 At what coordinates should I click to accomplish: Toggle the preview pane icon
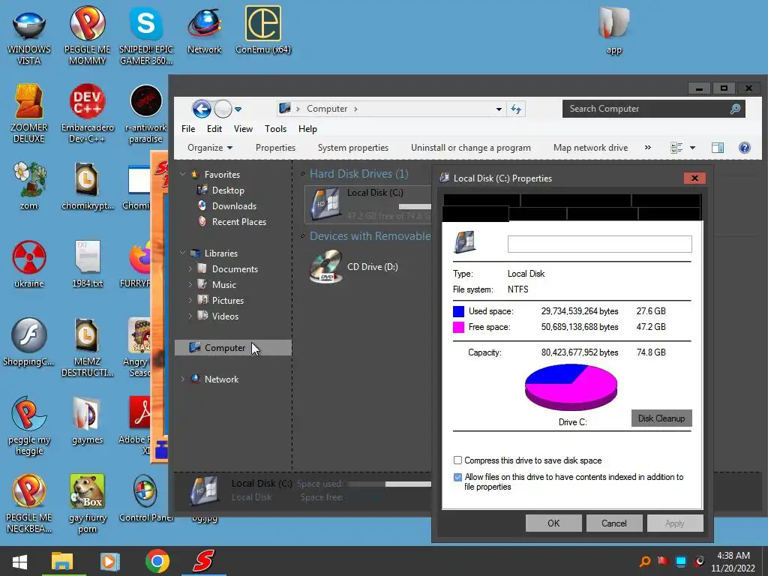tap(718, 148)
